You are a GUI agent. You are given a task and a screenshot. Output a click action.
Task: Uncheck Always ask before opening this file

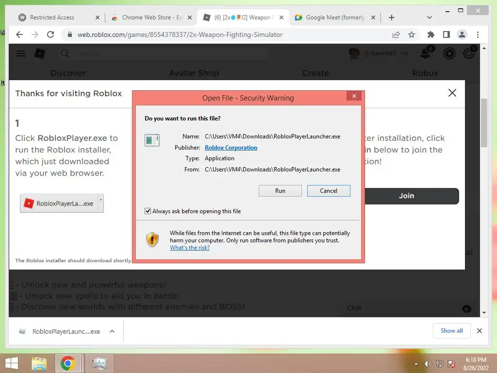(x=148, y=211)
